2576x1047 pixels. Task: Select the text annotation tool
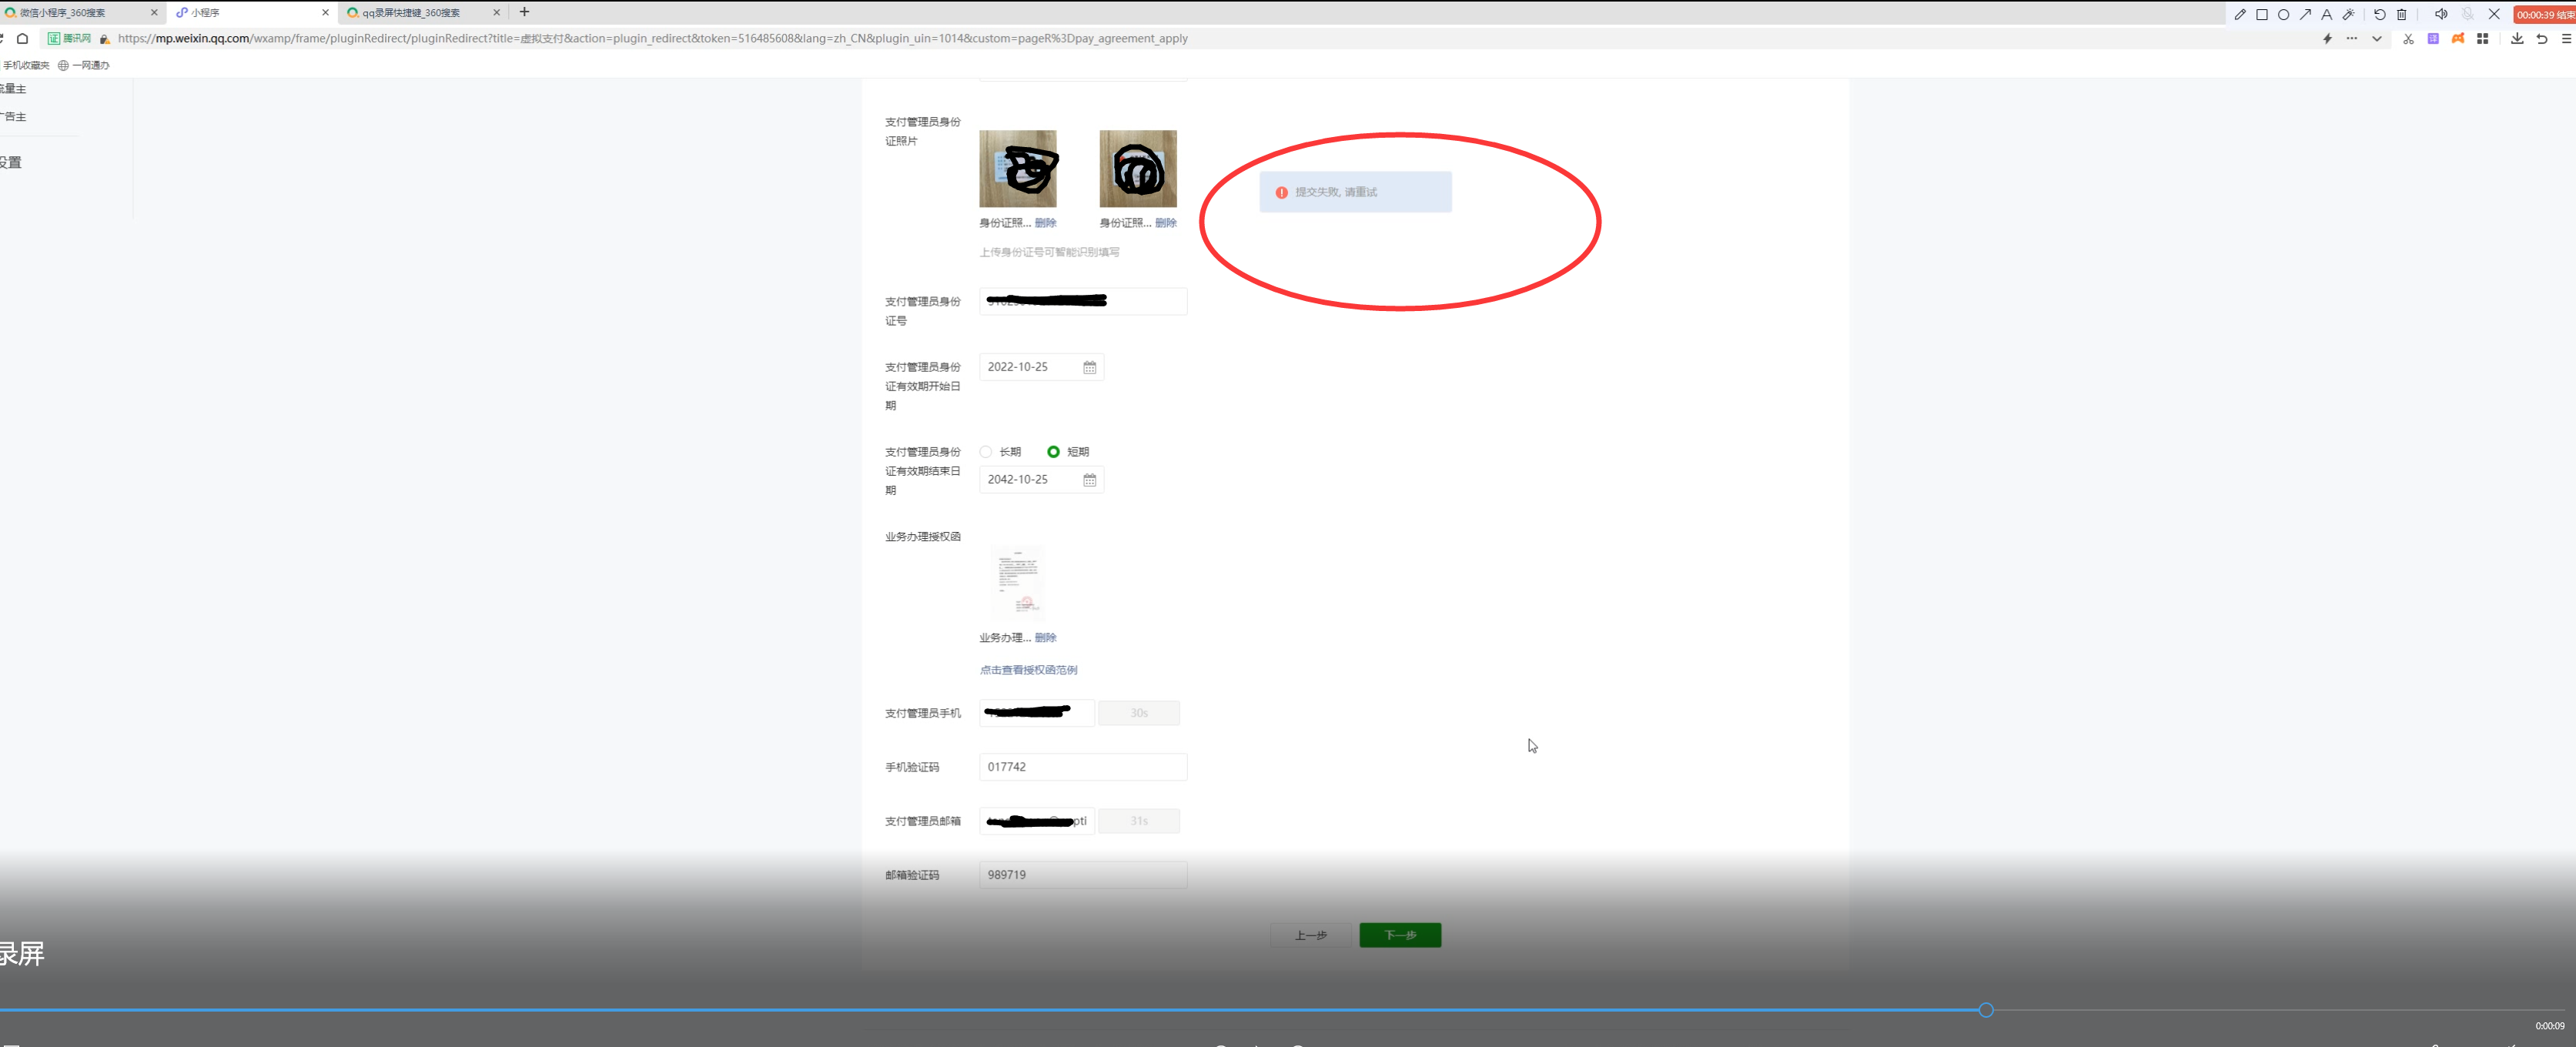[2327, 14]
